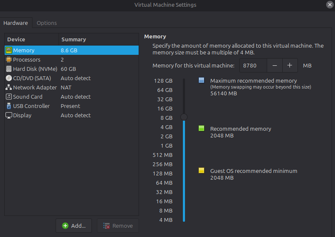Click the Recommended memory label text
Image resolution: width=335 pixels, height=237 pixels.
coord(241,129)
